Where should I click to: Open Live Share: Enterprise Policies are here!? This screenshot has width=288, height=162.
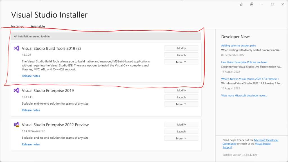[244, 62]
